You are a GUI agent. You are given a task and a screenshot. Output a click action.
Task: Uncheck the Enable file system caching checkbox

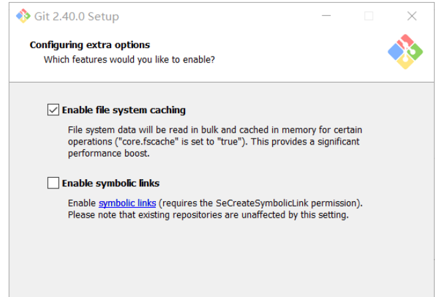(x=53, y=110)
